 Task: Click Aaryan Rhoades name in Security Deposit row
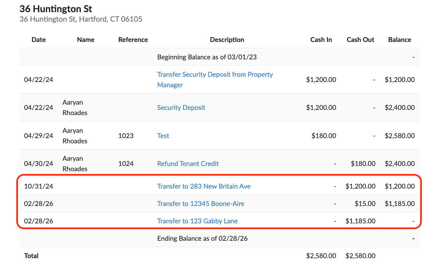click(75, 108)
